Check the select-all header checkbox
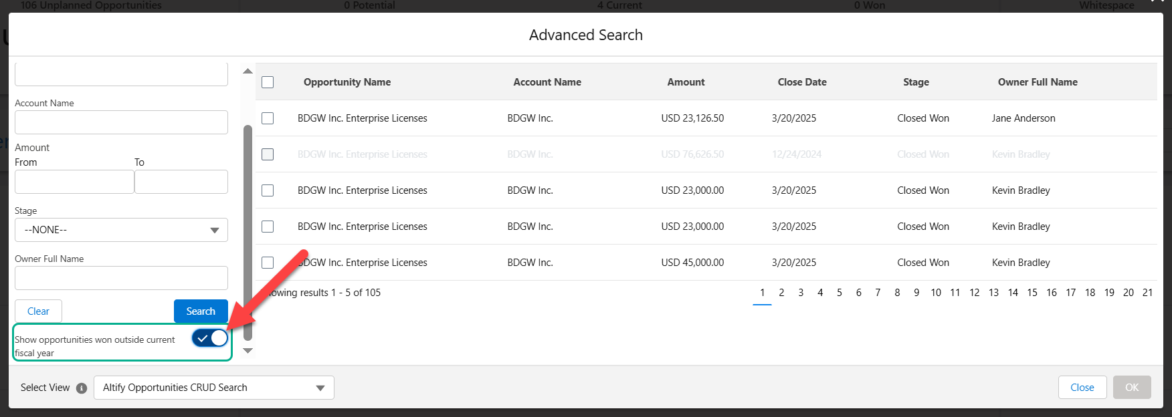Screen dimensions: 1172x417 click(x=268, y=82)
